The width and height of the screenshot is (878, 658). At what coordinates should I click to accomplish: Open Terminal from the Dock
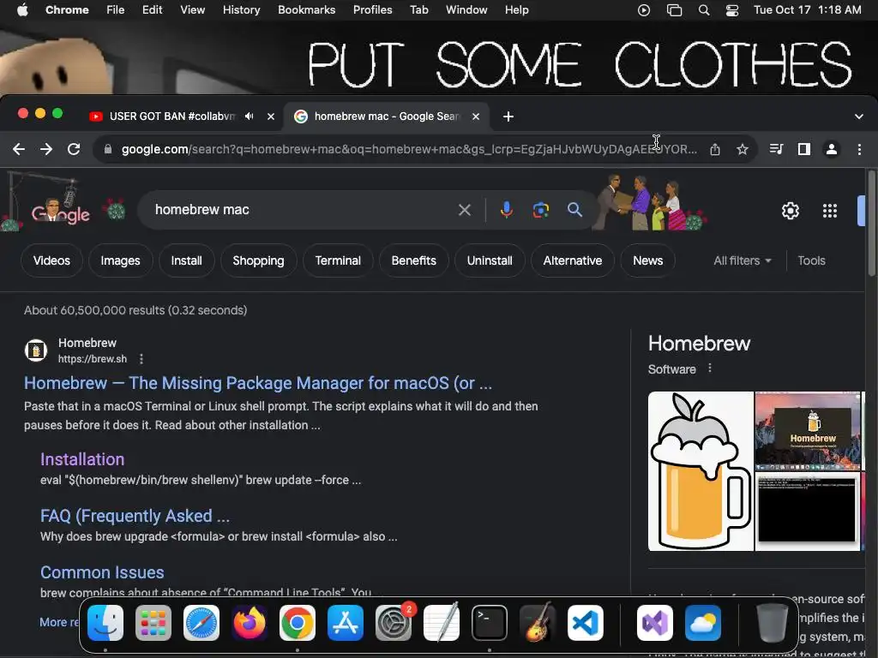click(x=490, y=623)
